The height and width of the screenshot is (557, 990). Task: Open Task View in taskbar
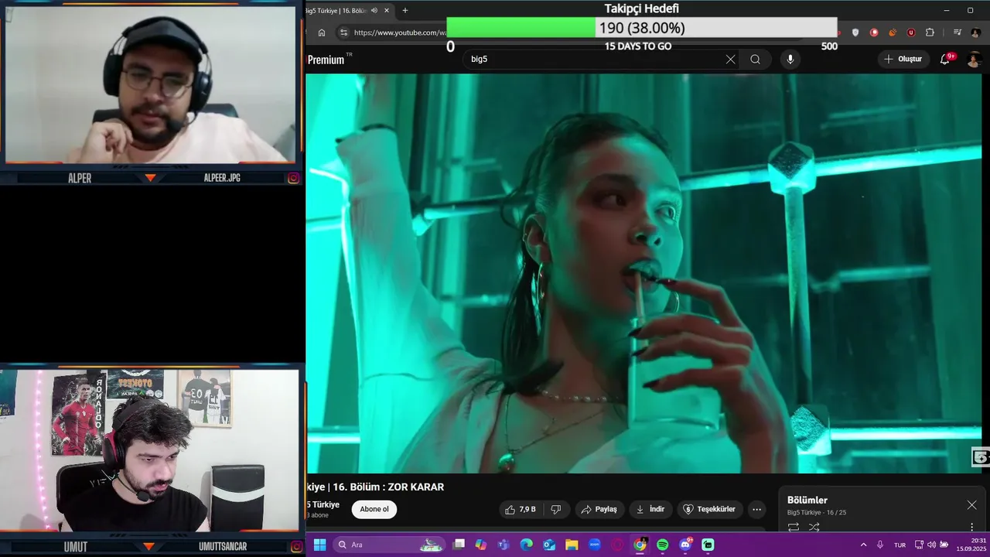pos(459,545)
